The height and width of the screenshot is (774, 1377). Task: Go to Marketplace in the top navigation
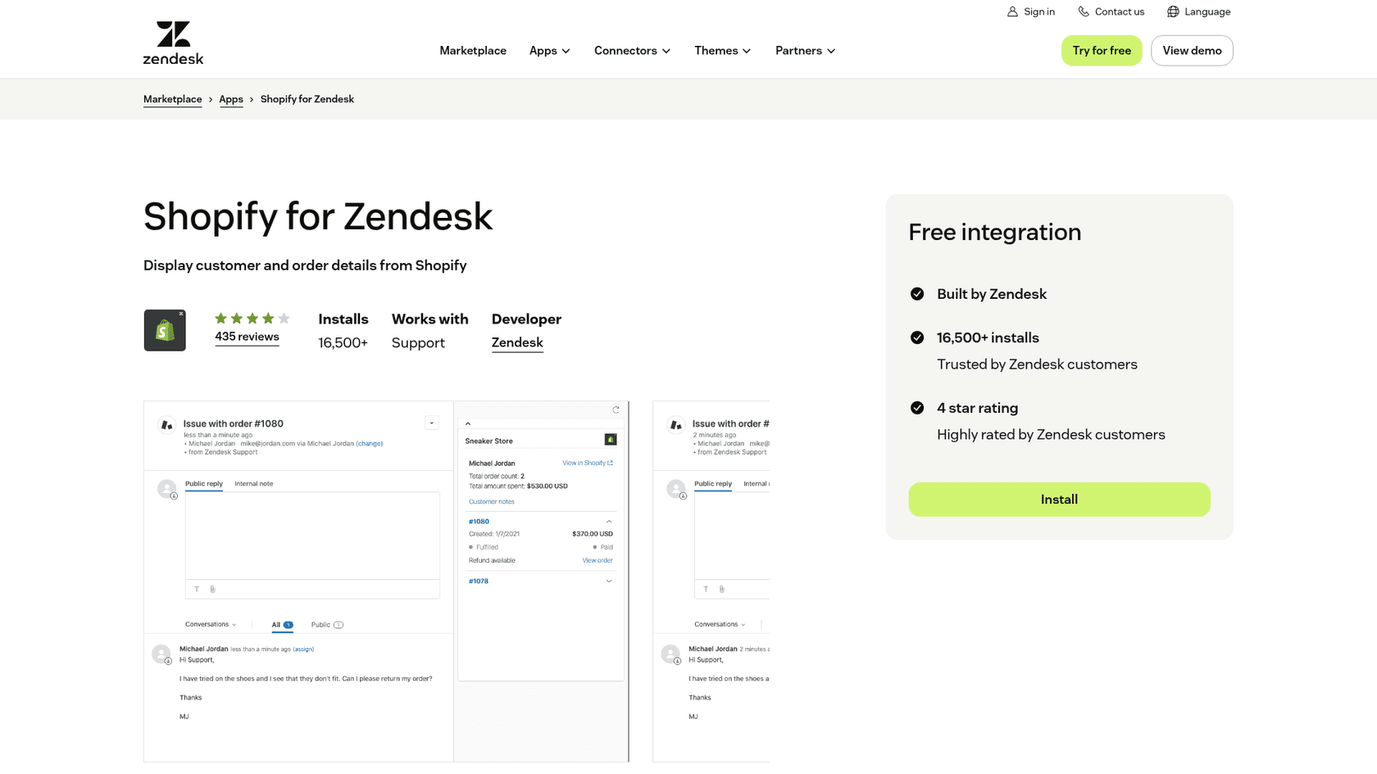473,51
